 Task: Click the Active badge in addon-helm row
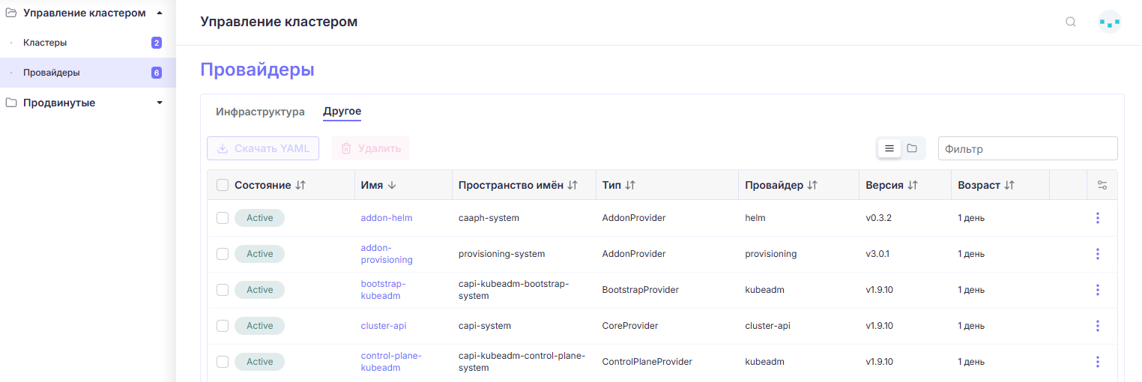(260, 218)
